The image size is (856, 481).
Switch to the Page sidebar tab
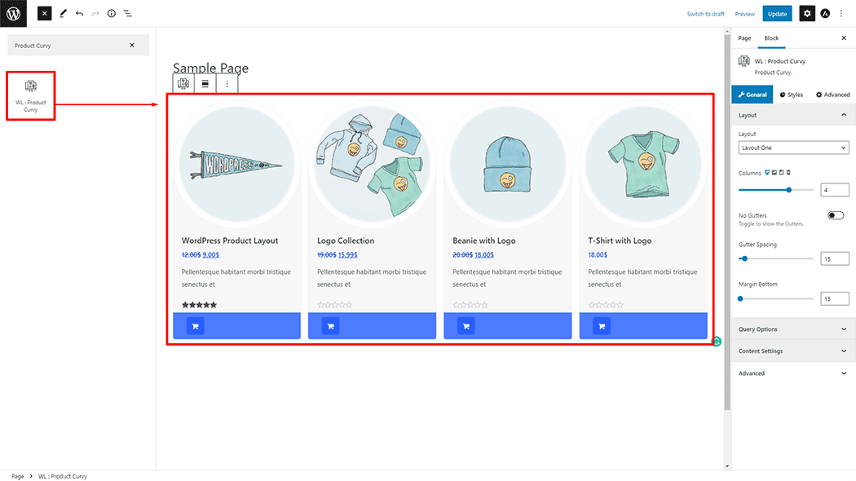coord(744,38)
